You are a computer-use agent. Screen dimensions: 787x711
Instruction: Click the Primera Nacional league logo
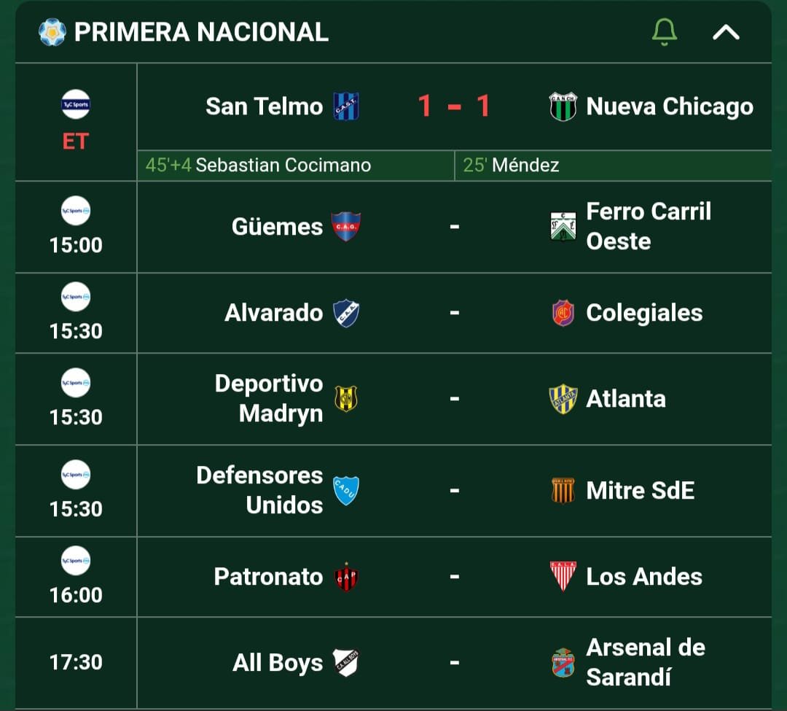pyautogui.click(x=52, y=32)
